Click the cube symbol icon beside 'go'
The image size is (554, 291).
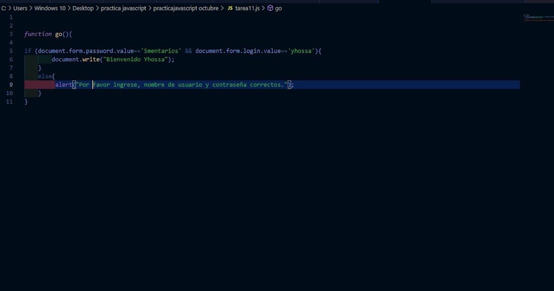pyautogui.click(x=269, y=8)
